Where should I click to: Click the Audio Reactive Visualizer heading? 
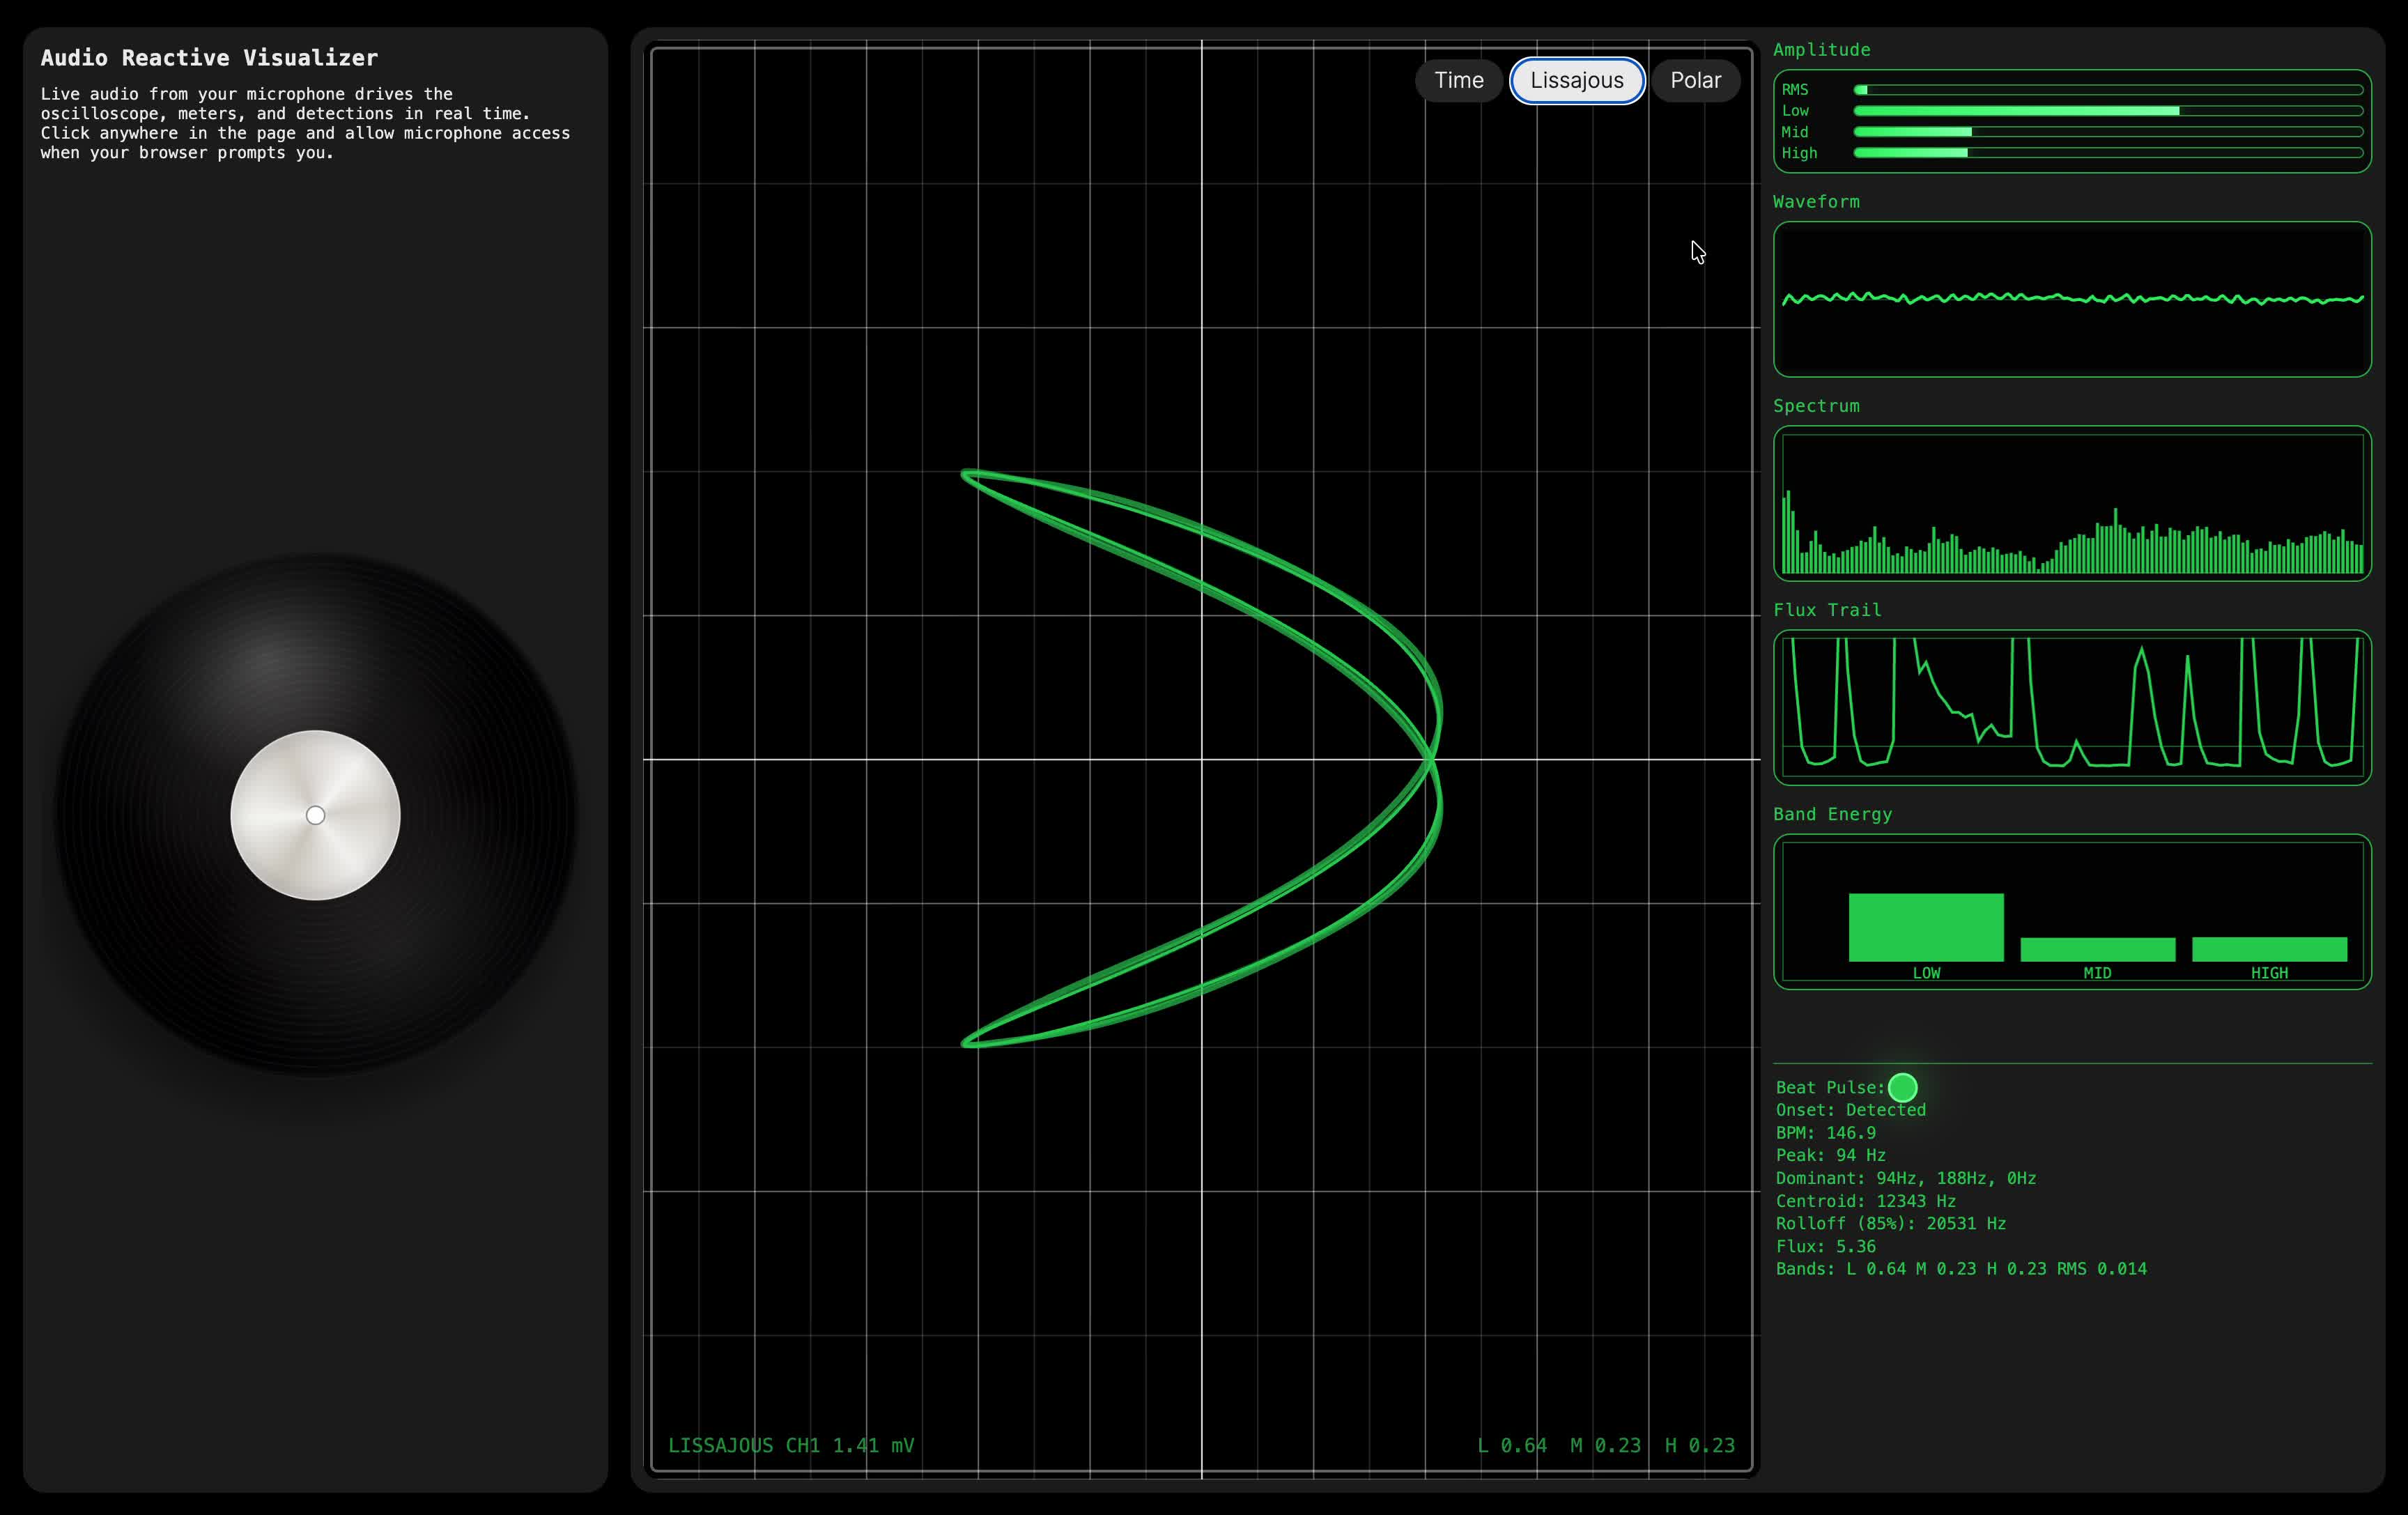[x=209, y=58]
